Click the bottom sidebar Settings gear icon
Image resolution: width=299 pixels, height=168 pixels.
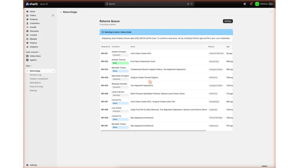(27, 165)
